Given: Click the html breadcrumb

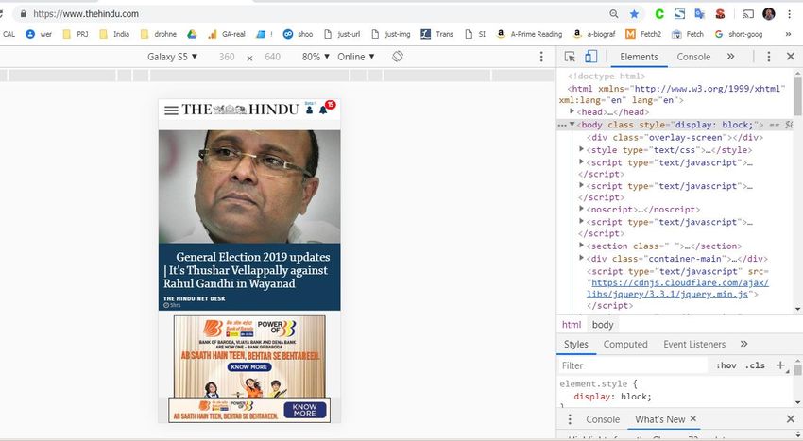Looking at the screenshot, I should click(572, 325).
